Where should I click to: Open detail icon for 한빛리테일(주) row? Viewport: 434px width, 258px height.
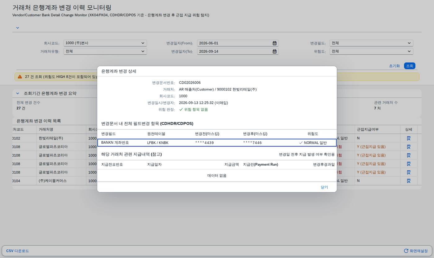tap(409, 138)
